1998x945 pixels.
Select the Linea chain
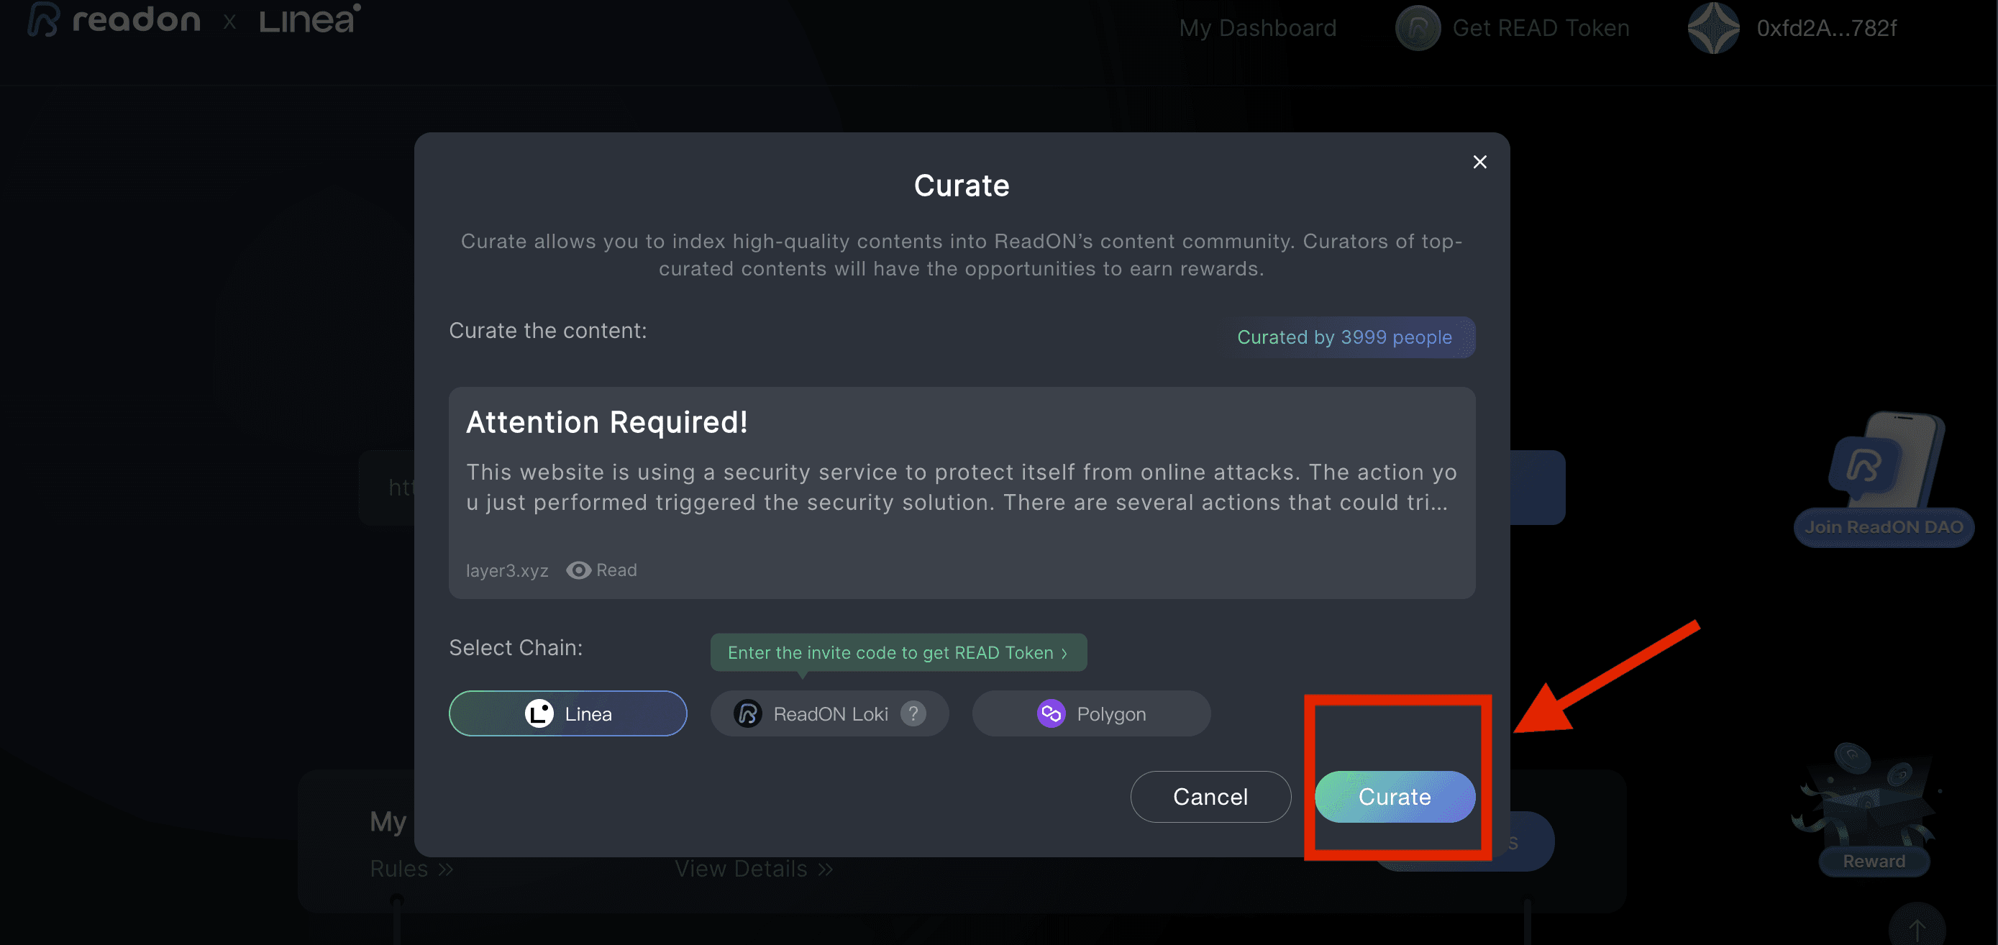[x=567, y=713]
